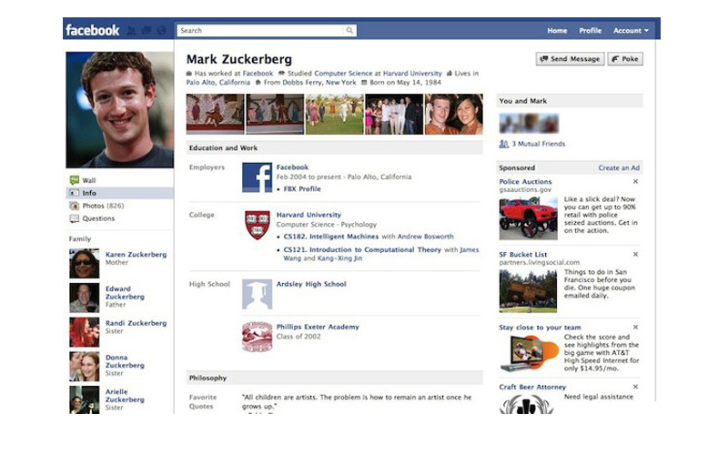Open notifications globe icon in header
Screen dimensions: 728x455
click(161, 31)
